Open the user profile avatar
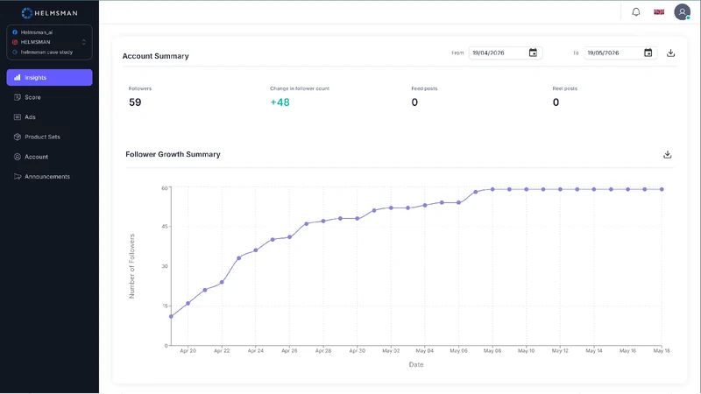Screen dimensions: 701x394 point(683,12)
